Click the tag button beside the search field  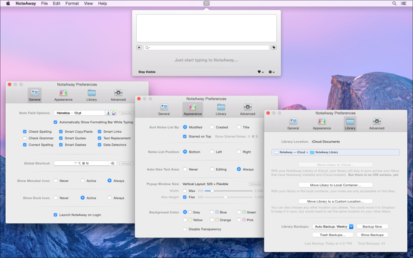tap(274, 47)
